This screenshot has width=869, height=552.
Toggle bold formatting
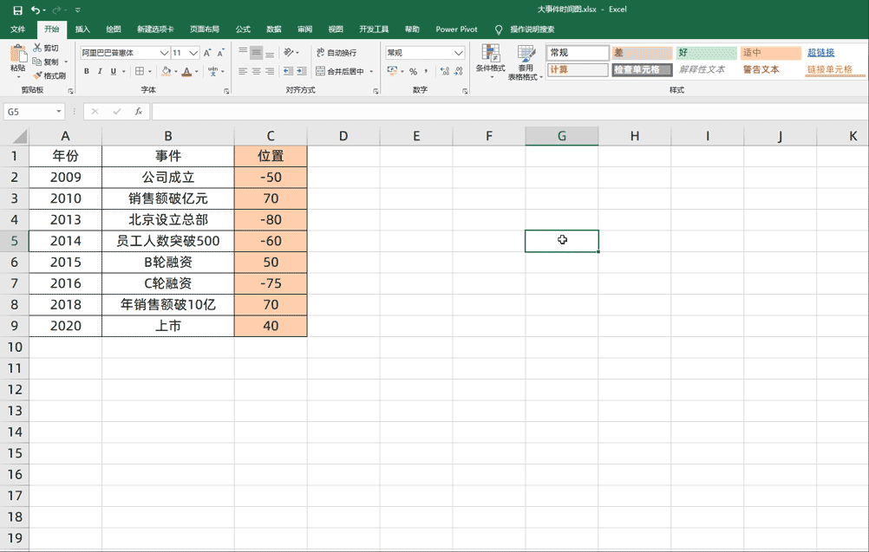[x=87, y=71]
